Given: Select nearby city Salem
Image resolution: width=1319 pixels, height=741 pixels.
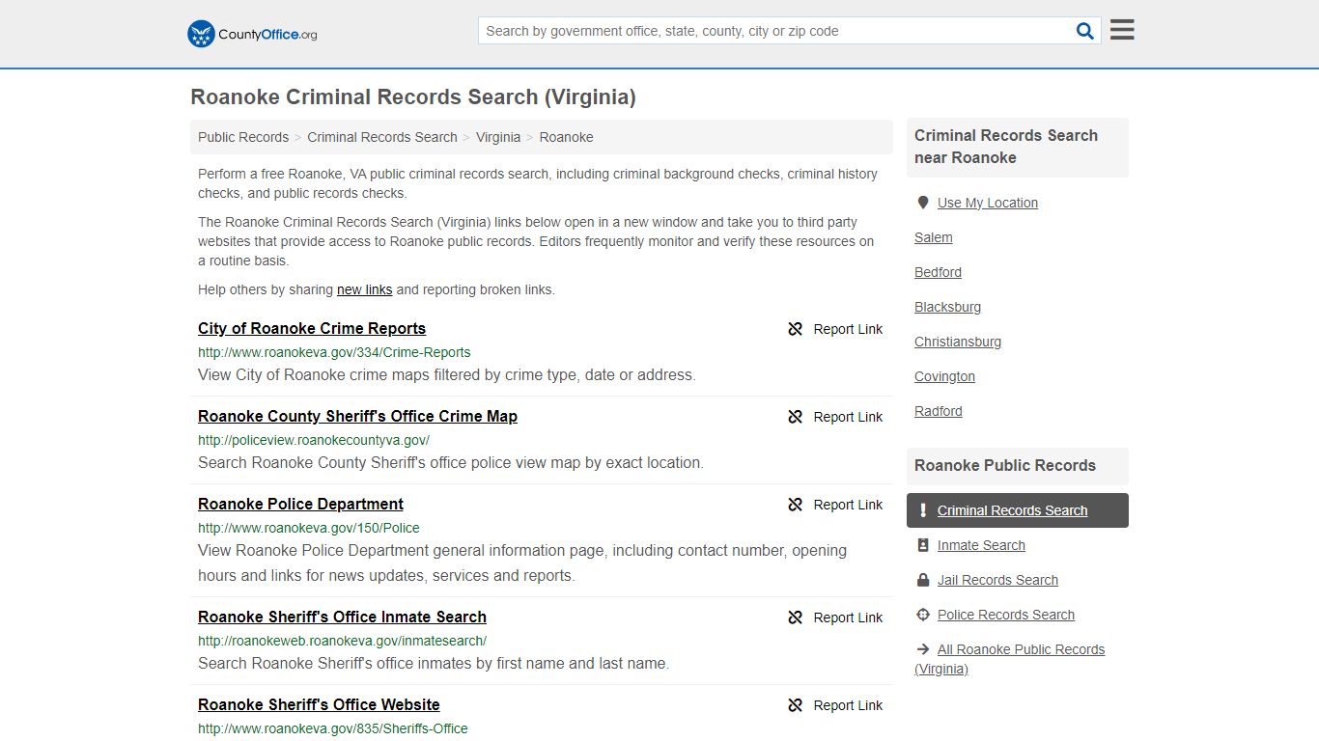Looking at the screenshot, I should coord(934,237).
